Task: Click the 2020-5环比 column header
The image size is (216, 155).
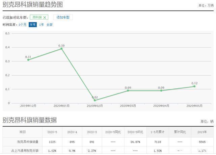Action: click(135, 132)
